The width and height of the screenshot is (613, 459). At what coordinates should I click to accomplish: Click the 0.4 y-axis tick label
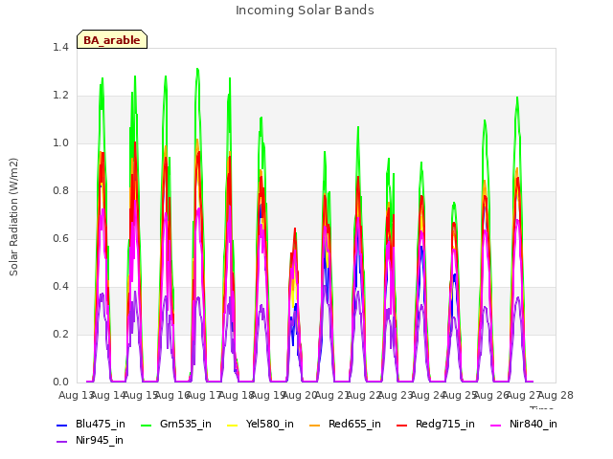60,287
